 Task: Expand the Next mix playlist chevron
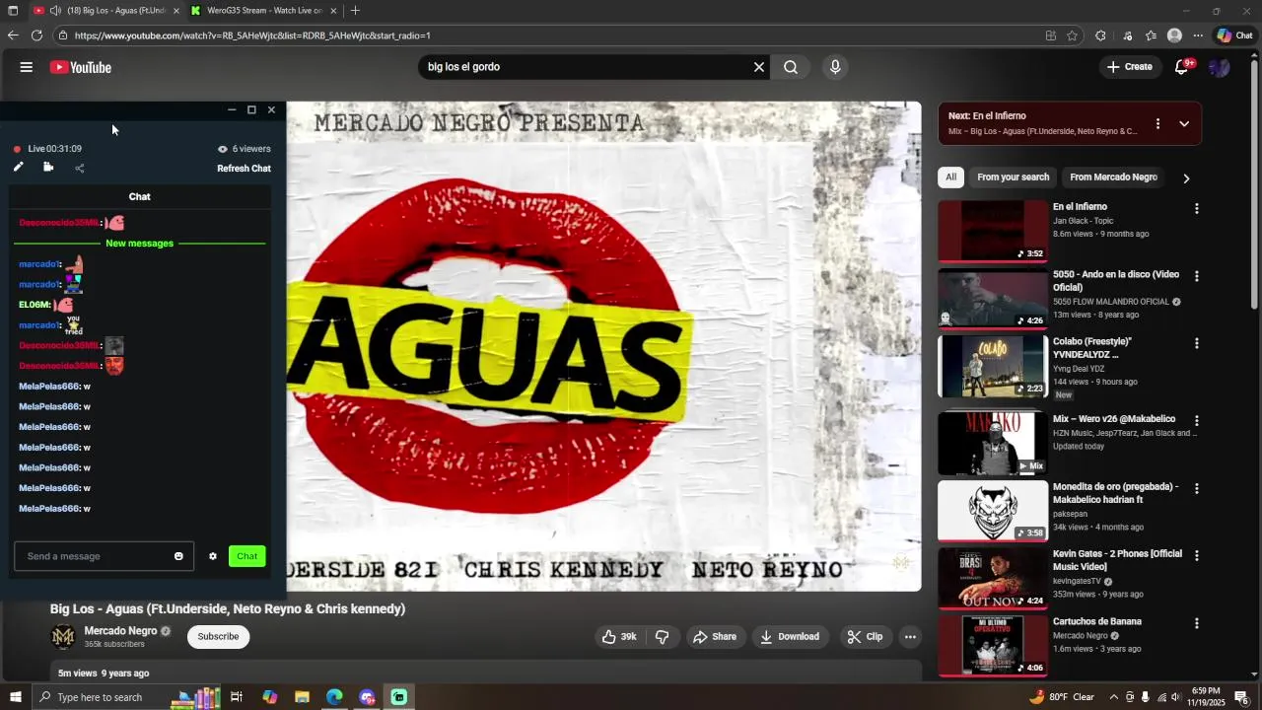click(1184, 124)
